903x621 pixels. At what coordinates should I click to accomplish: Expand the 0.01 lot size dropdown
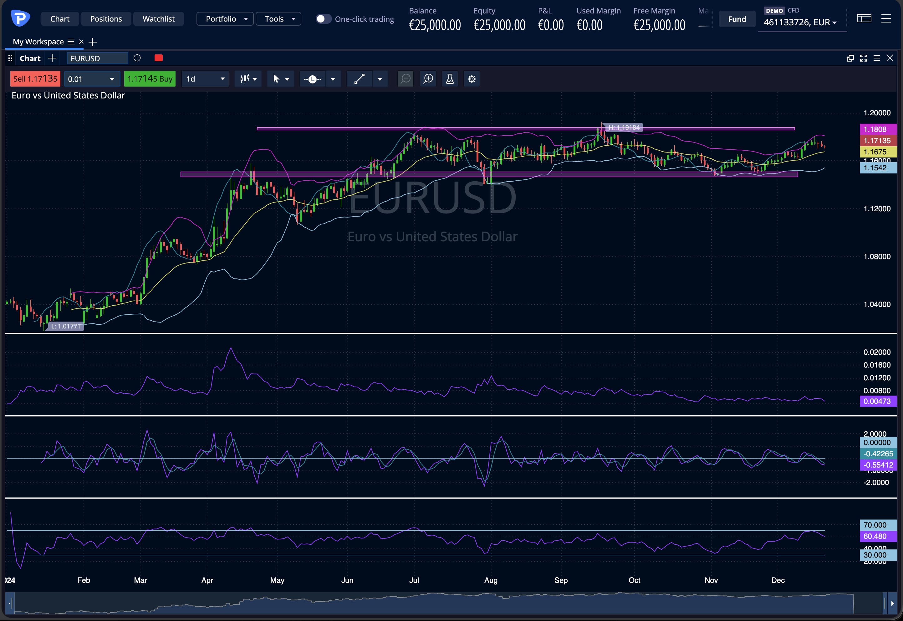coord(112,79)
